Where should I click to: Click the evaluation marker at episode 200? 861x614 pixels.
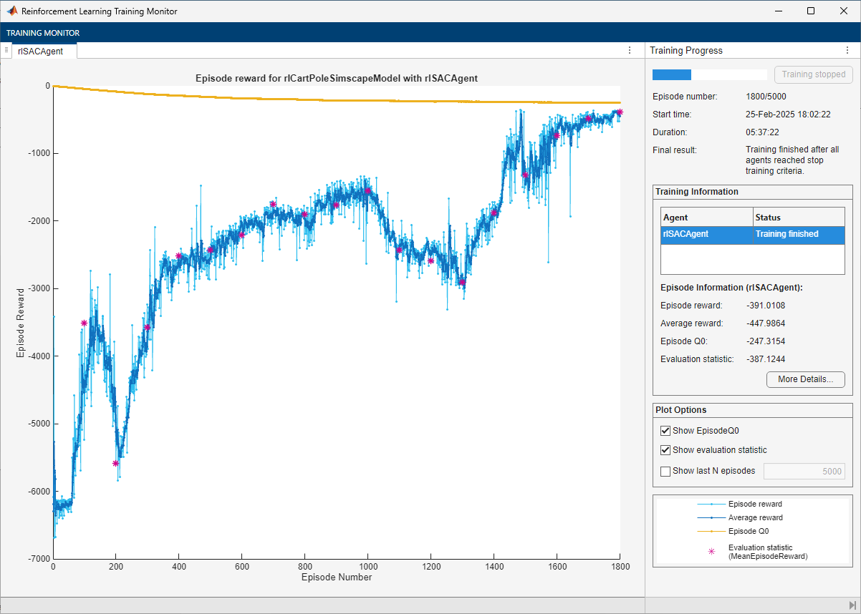(115, 463)
